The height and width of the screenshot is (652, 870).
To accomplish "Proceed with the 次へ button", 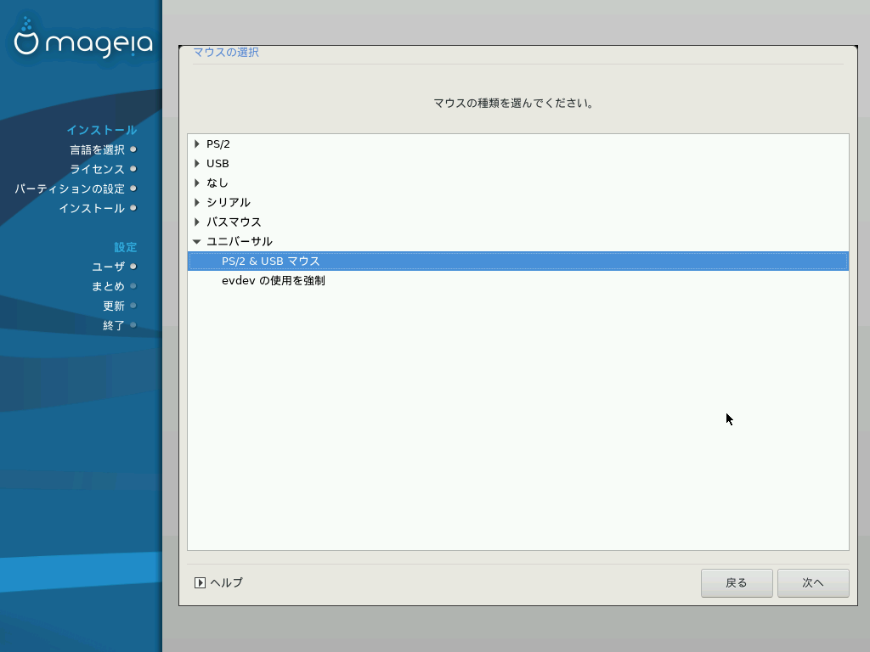I will pos(813,583).
